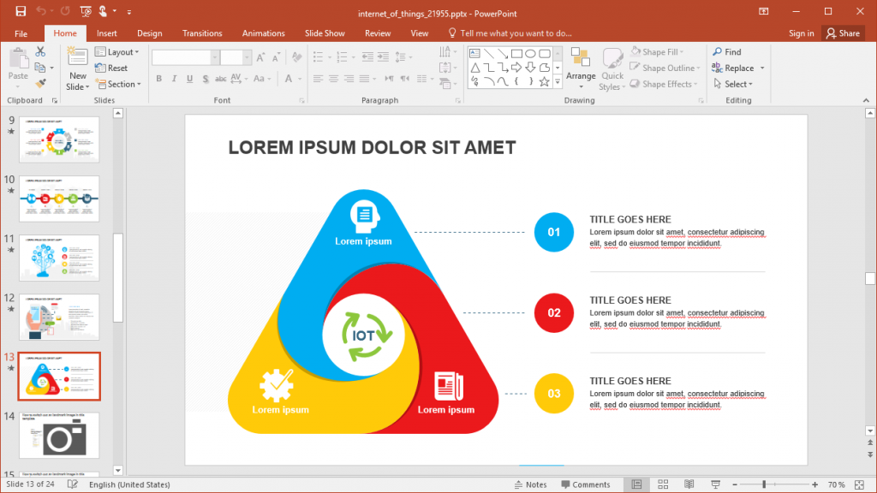
Task: Apply text shadow from the Font group
Action: pyautogui.click(x=204, y=78)
